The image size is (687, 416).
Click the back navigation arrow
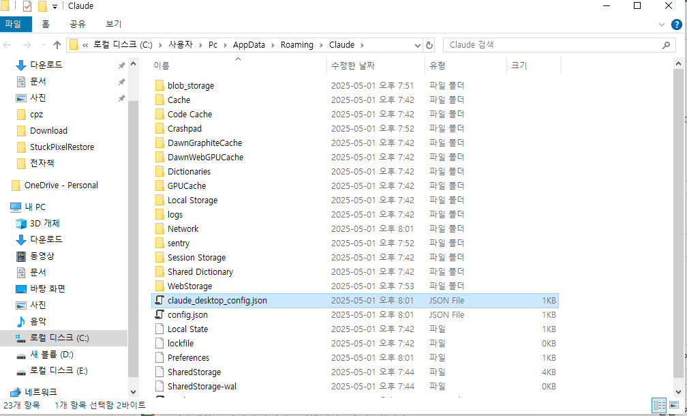tap(7, 45)
